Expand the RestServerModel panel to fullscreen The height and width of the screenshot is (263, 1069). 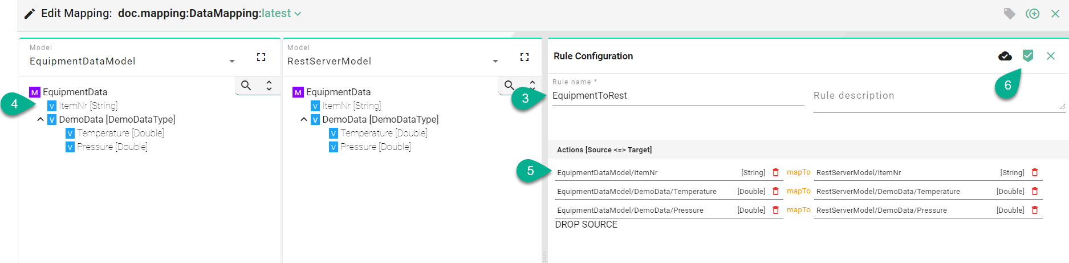[525, 57]
